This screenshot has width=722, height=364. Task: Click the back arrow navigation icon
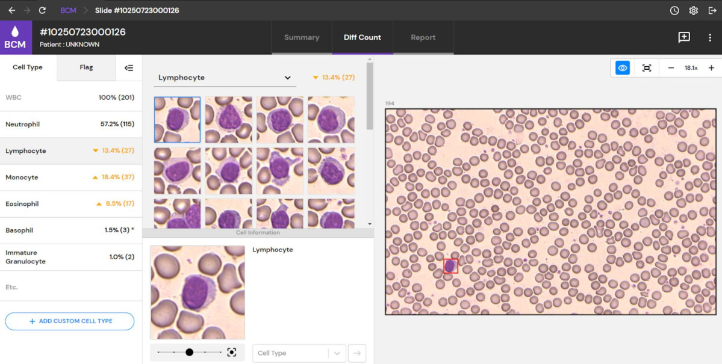click(x=11, y=10)
